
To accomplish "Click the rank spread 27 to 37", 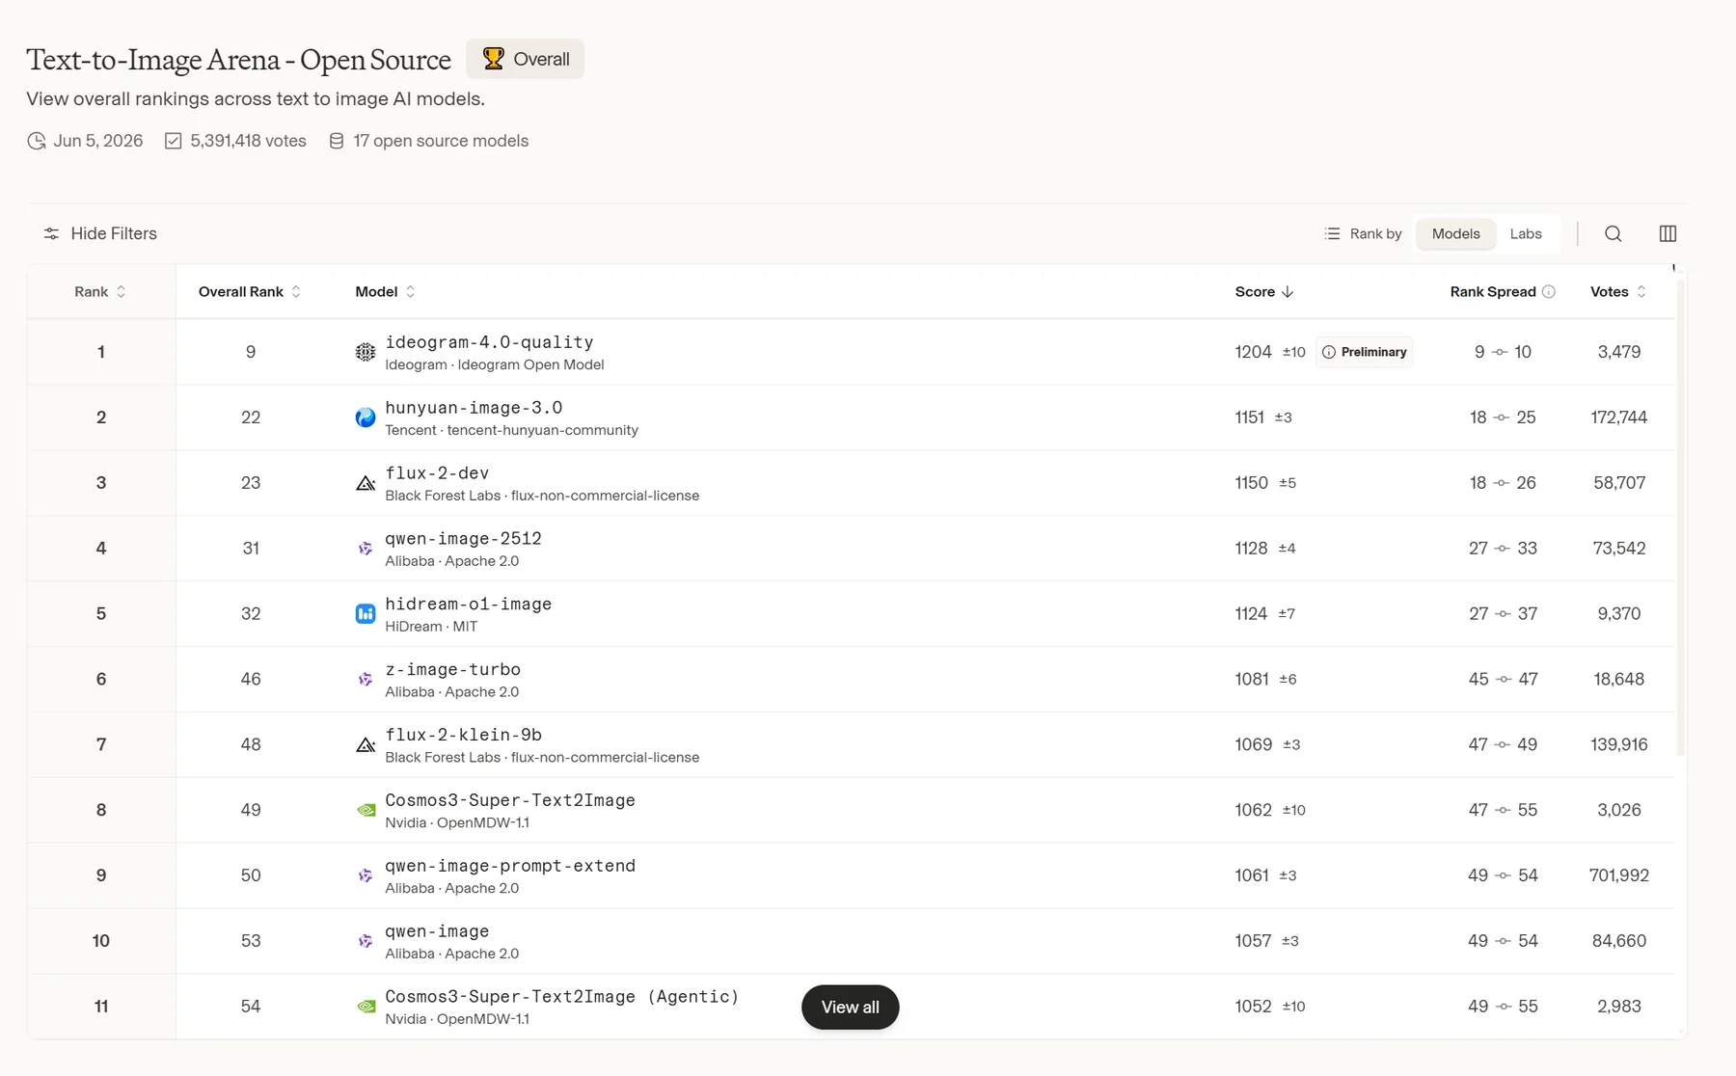I will (1503, 614).
